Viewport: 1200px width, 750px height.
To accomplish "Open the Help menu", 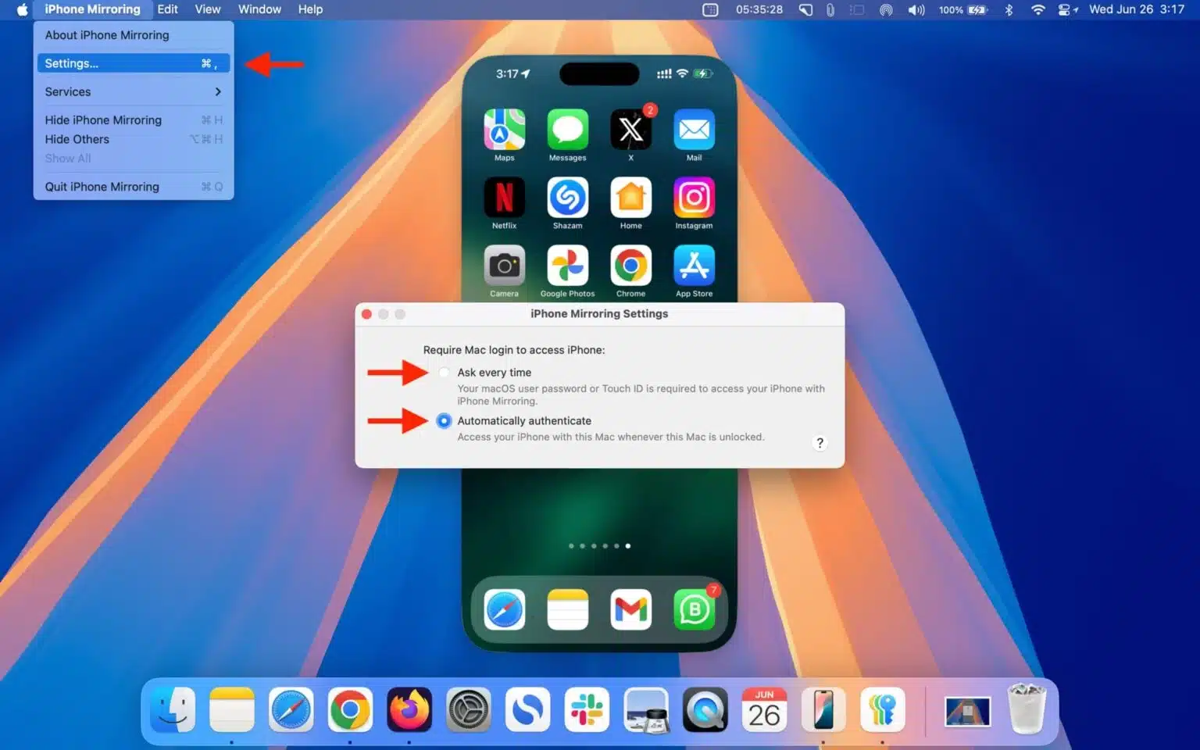I will [x=310, y=9].
